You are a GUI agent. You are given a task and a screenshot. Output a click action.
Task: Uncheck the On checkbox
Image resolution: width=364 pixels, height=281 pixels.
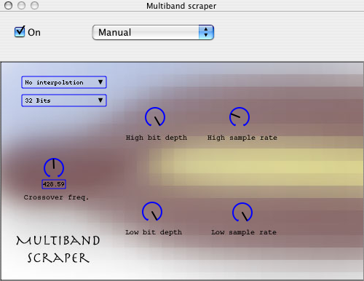point(20,32)
